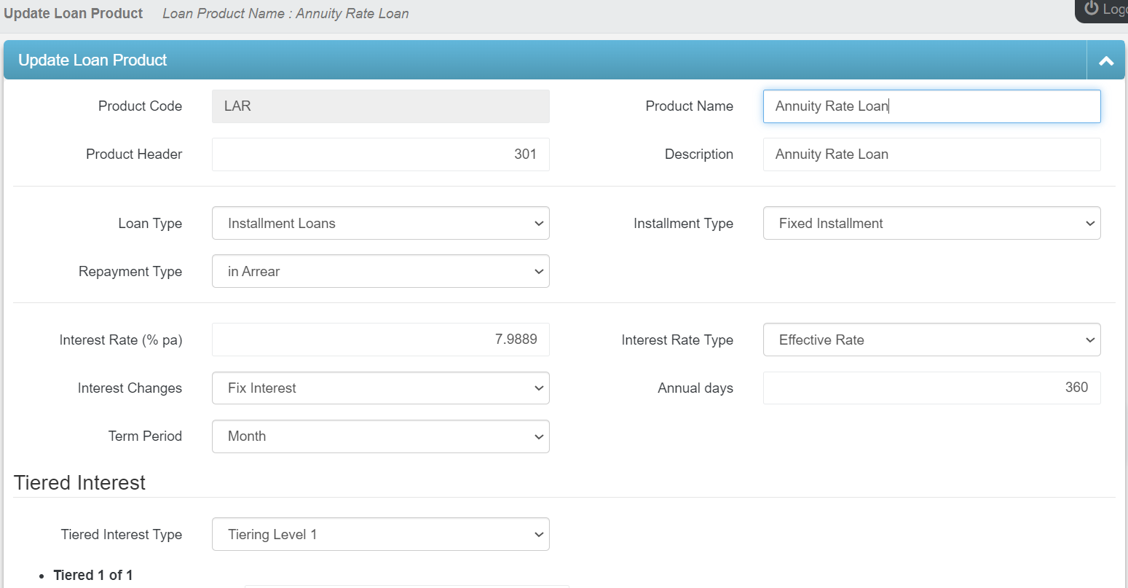Open the Repayment Type dropdown
The image size is (1128, 588).
pyautogui.click(x=379, y=271)
